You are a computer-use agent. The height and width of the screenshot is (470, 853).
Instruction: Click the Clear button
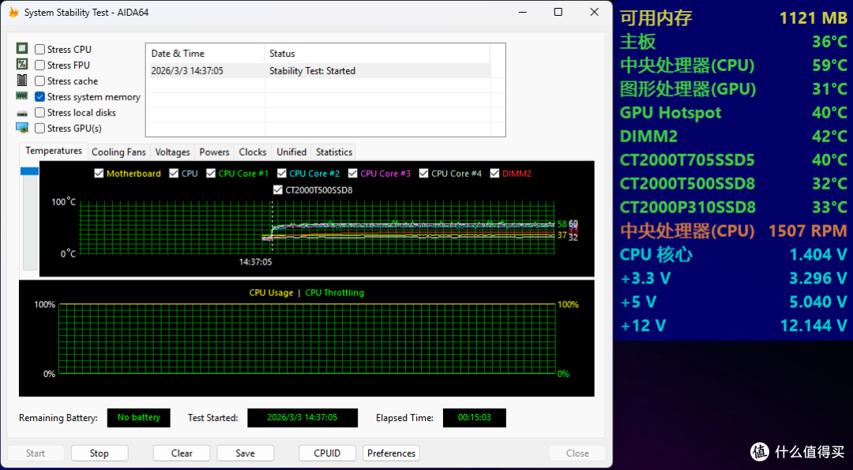[182, 453]
